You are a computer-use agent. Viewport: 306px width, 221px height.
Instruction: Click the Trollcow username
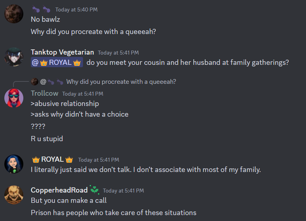[45, 93]
